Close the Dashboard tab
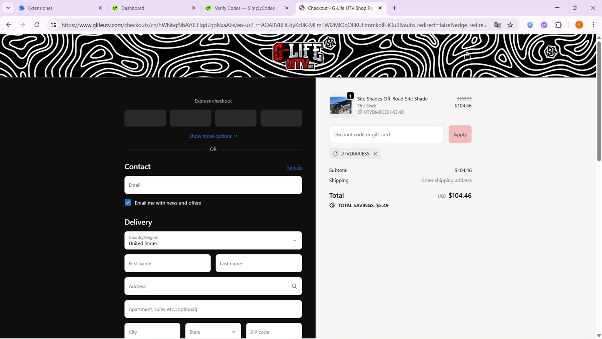 coord(193,8)
